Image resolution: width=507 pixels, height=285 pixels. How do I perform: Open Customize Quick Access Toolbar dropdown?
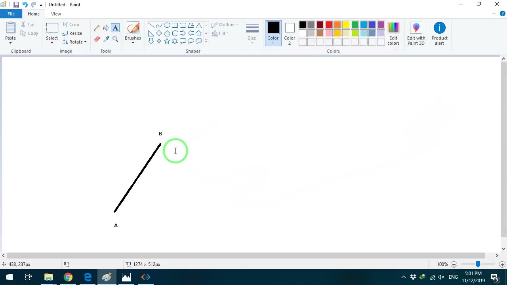pyautogui.click(x=41, y=5)
